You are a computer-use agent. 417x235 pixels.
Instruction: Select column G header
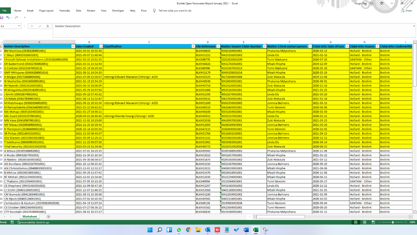click(x=331, y=42)
